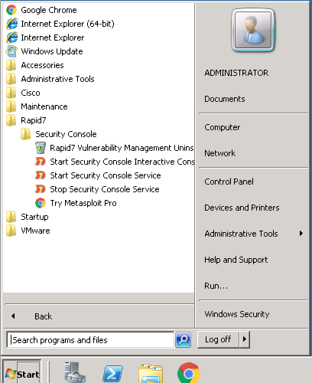Open Control Panel from the right pane
The height and width of the screenshot is (383, 312).
pos(229,182)
